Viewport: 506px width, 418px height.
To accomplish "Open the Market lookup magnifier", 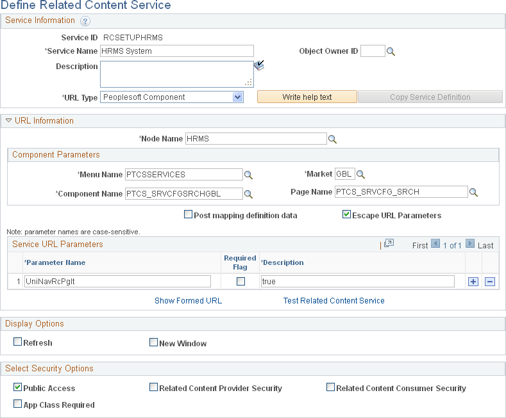I will point(360,174).
